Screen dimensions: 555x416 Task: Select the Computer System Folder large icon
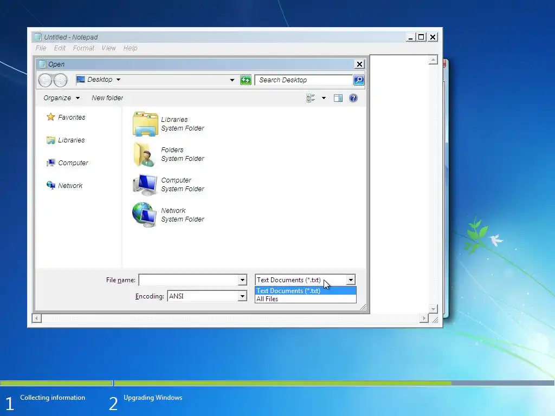145,185
